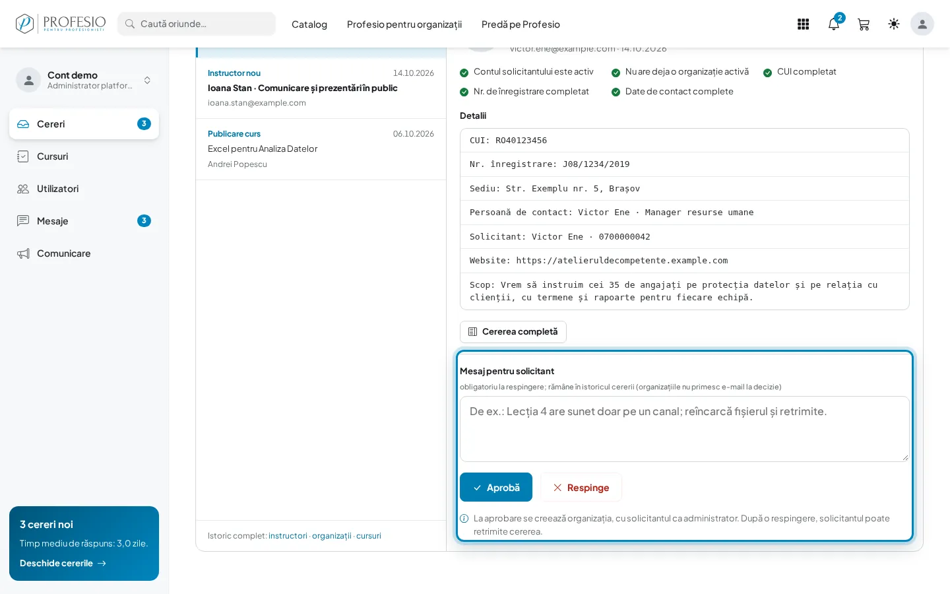
Task: Click the info icon below Aprobă
Action: (x=464, y=519)
